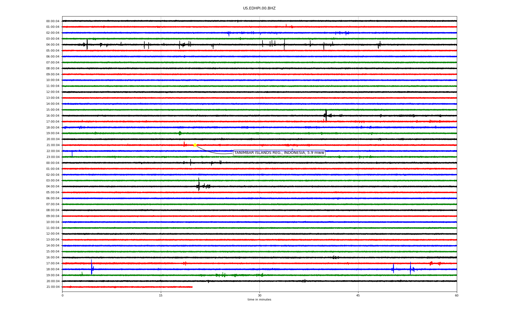
Task: Click the first 22:00:04 time label
Action: coord(53,151)
